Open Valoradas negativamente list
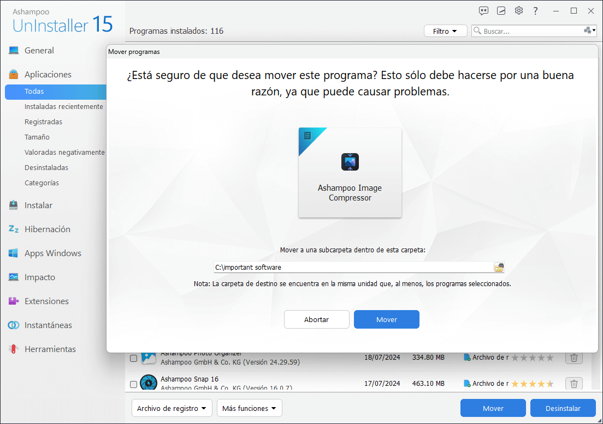The image size is (603, 424). 64,153
